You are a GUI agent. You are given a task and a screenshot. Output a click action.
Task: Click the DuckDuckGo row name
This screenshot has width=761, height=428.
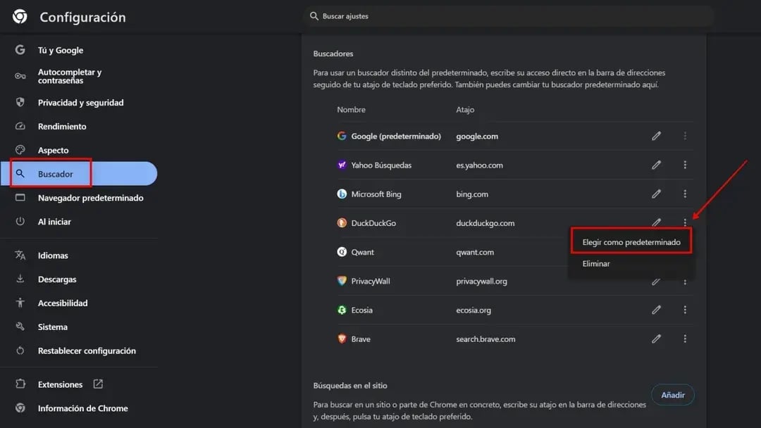pyautogui.click(x=373, y=223)
